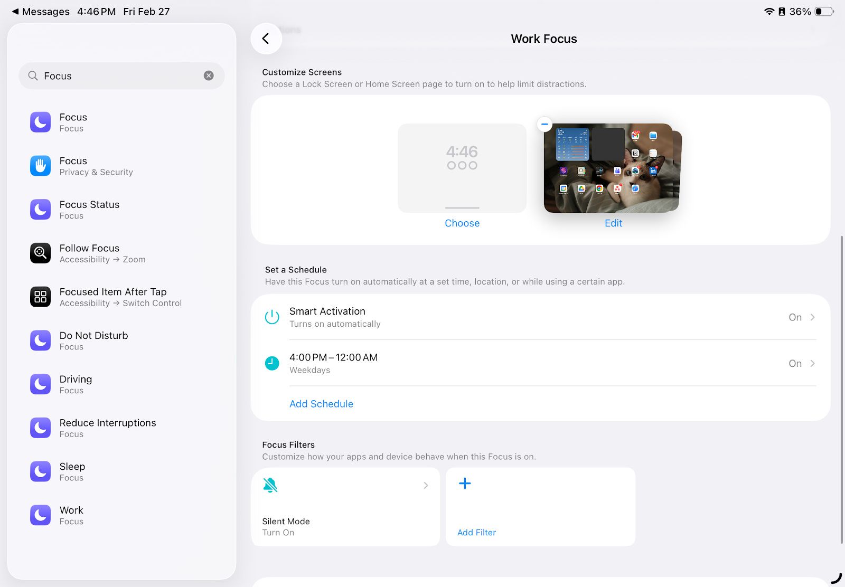This screenshot has height=587, width=845.
Task: Select the Follow Focus zoom icon result
Action: click(41, 253)
